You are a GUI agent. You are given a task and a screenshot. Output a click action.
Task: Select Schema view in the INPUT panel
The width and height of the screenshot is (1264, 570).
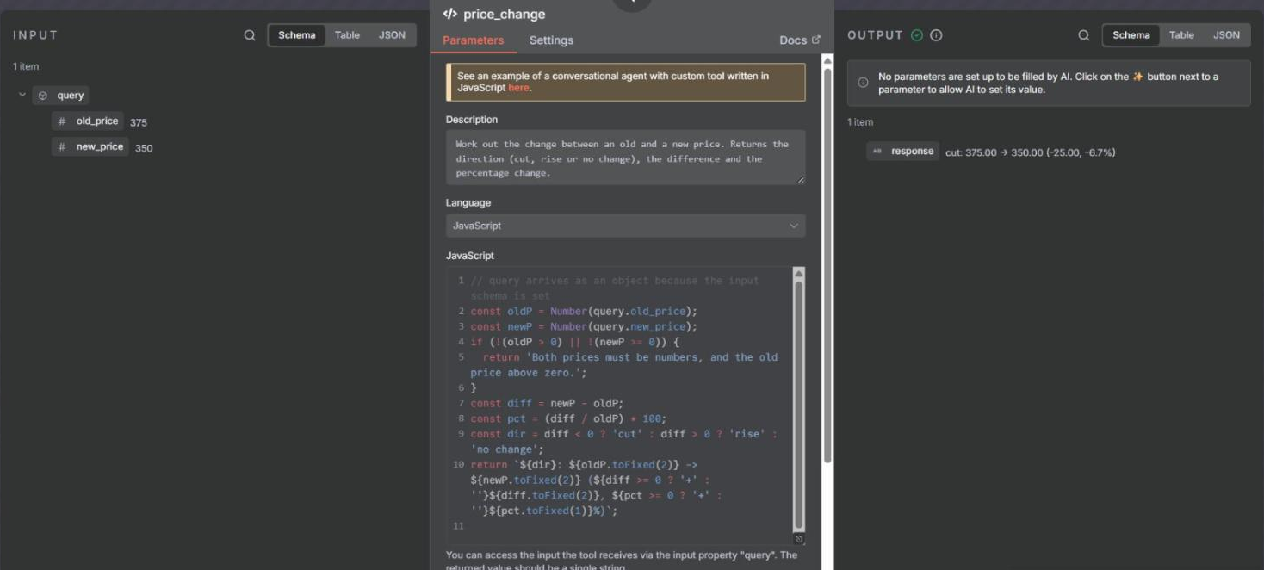[297, 35]
